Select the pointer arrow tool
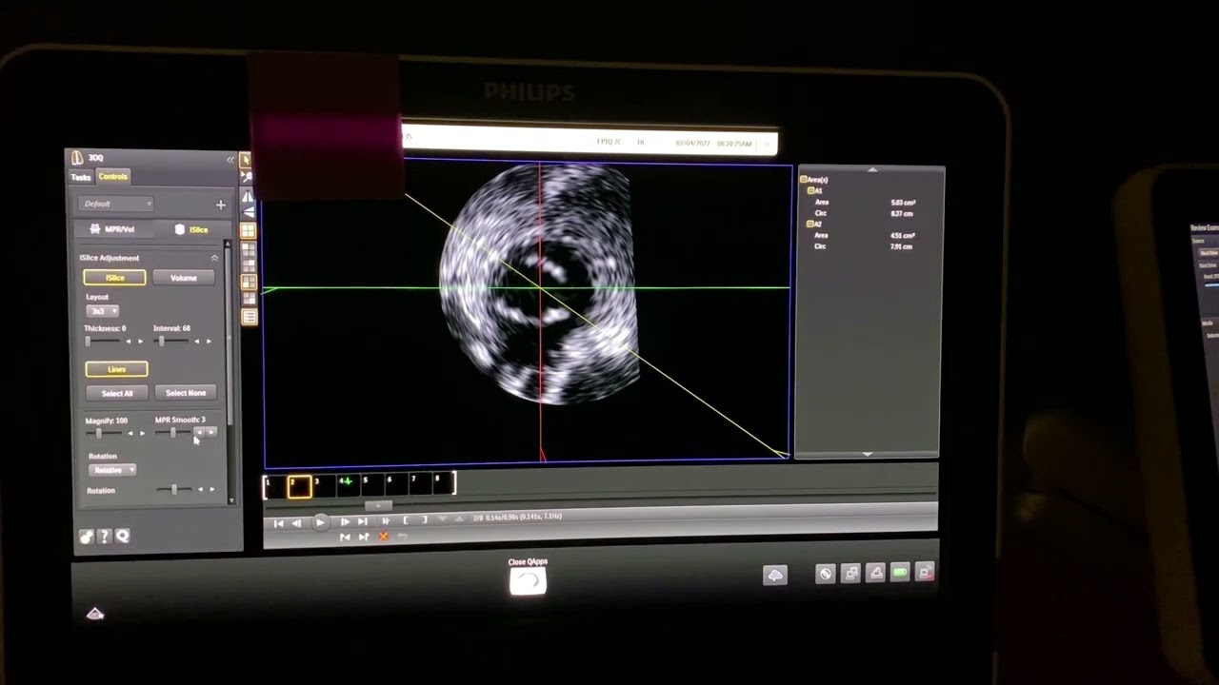 click(x=245, y=159)
